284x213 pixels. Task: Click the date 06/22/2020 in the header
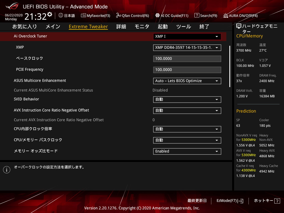pos(14,15)
